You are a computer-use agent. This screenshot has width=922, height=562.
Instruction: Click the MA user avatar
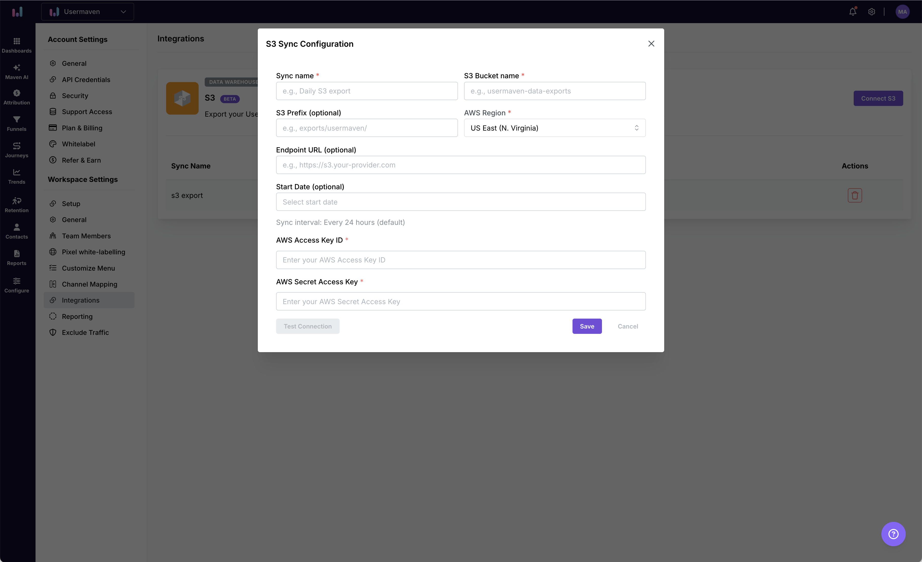(x=902, y=12)
